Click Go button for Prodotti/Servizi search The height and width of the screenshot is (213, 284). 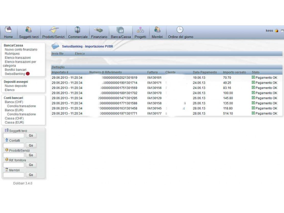pyautogui.click(x=31, y=155)
